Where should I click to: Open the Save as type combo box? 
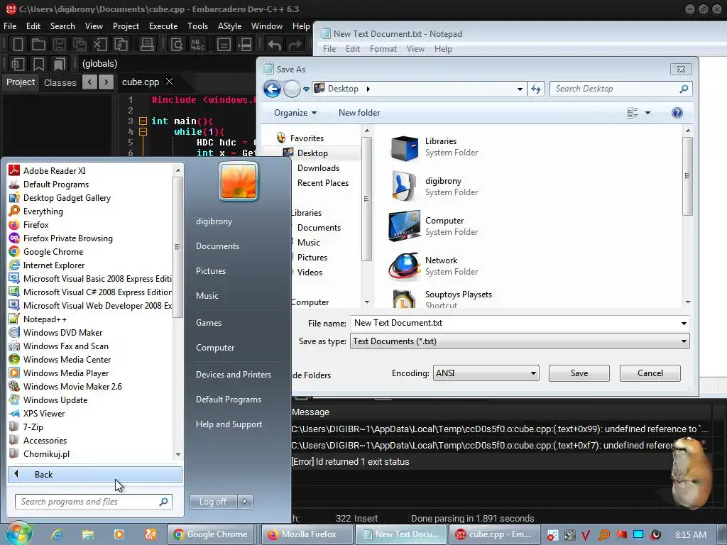[520, 341]
